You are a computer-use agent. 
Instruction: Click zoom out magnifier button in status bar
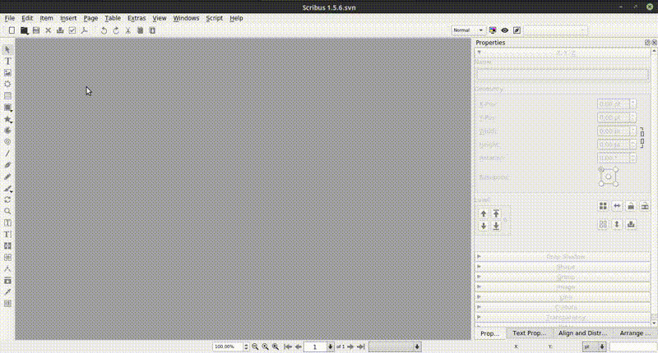(255, 347)
